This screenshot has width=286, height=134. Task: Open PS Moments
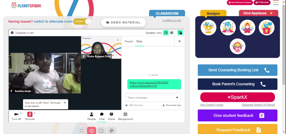click(x=262, y=3)
